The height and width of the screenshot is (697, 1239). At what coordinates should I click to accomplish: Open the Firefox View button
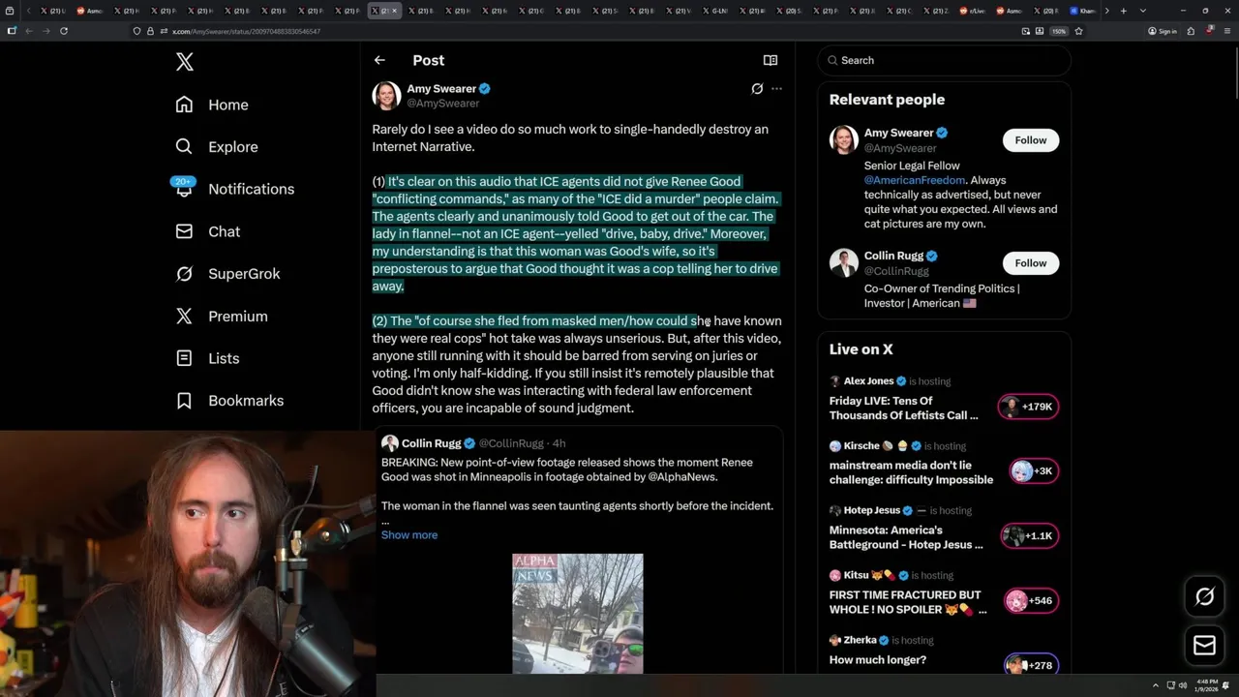(11, 11)
